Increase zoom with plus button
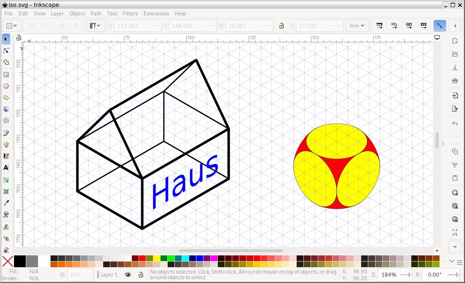 click(x=409, y=275)
